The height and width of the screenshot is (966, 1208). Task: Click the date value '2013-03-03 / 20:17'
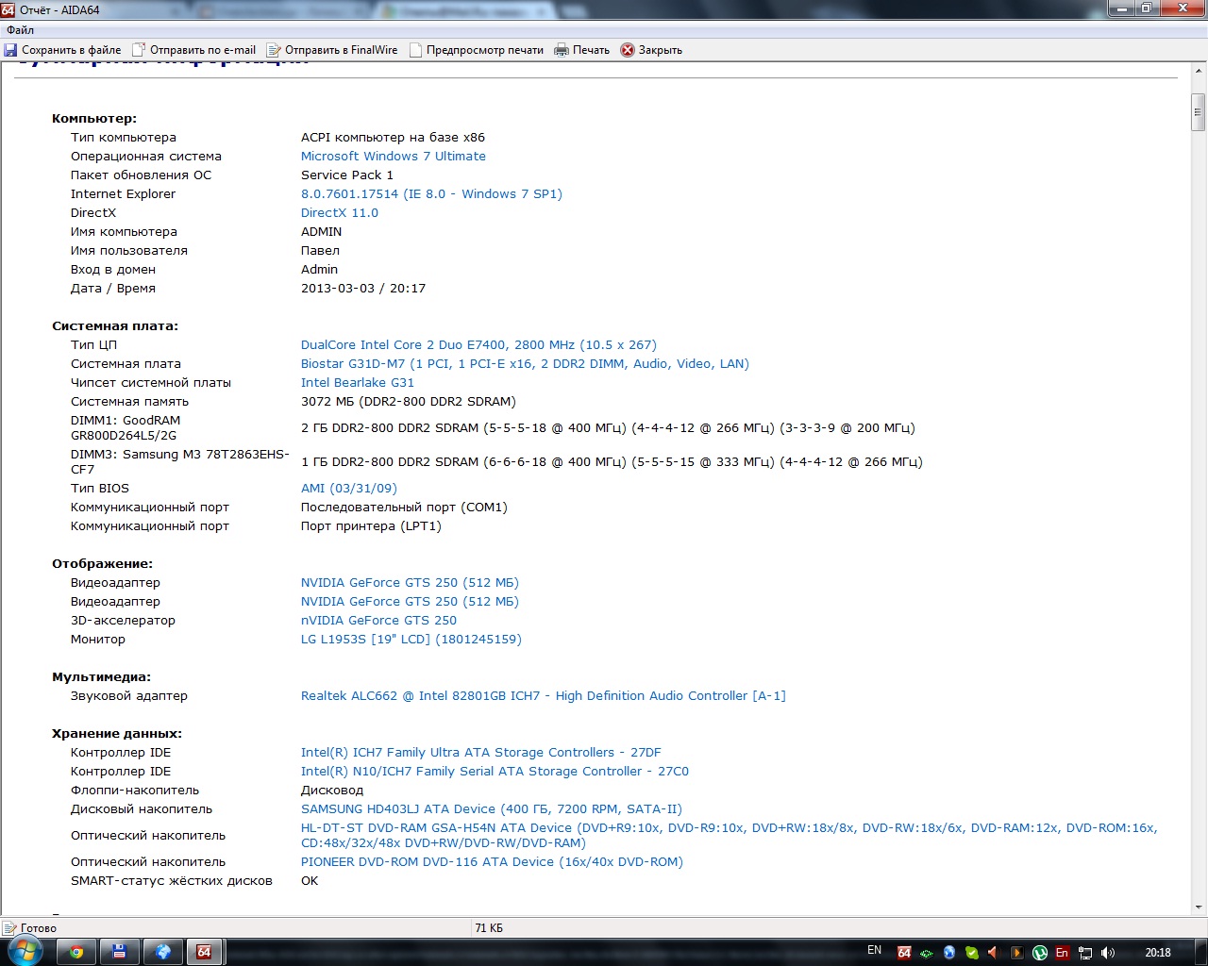click(x=363, y=289)
